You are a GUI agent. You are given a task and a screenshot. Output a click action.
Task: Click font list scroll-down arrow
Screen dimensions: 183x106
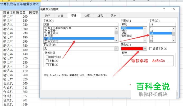(116, 41)
